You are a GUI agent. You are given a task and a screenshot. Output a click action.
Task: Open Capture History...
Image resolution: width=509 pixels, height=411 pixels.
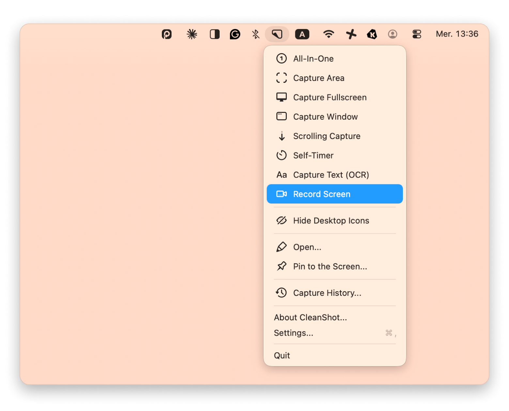(x=335, y=293)
